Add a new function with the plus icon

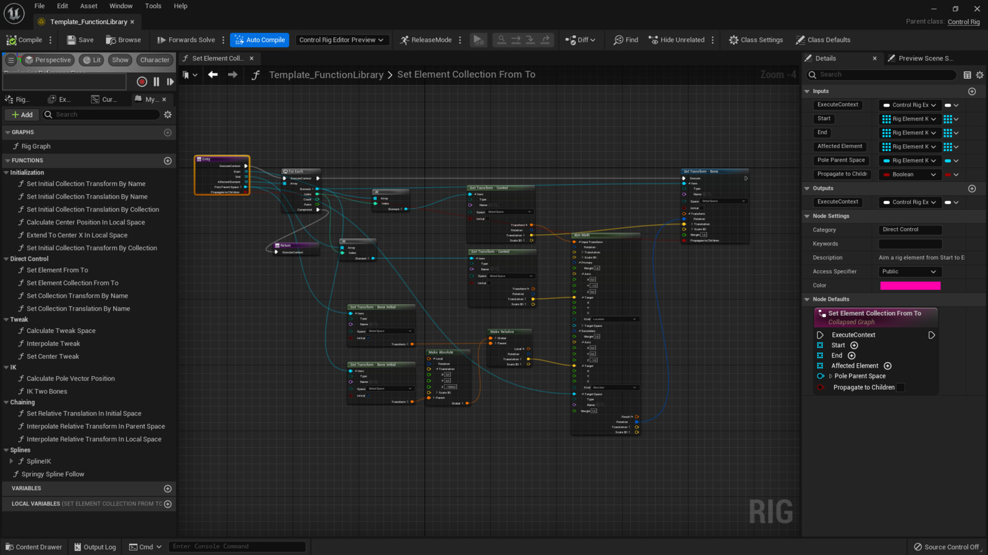pyautogui.click(x=167, y=161)
